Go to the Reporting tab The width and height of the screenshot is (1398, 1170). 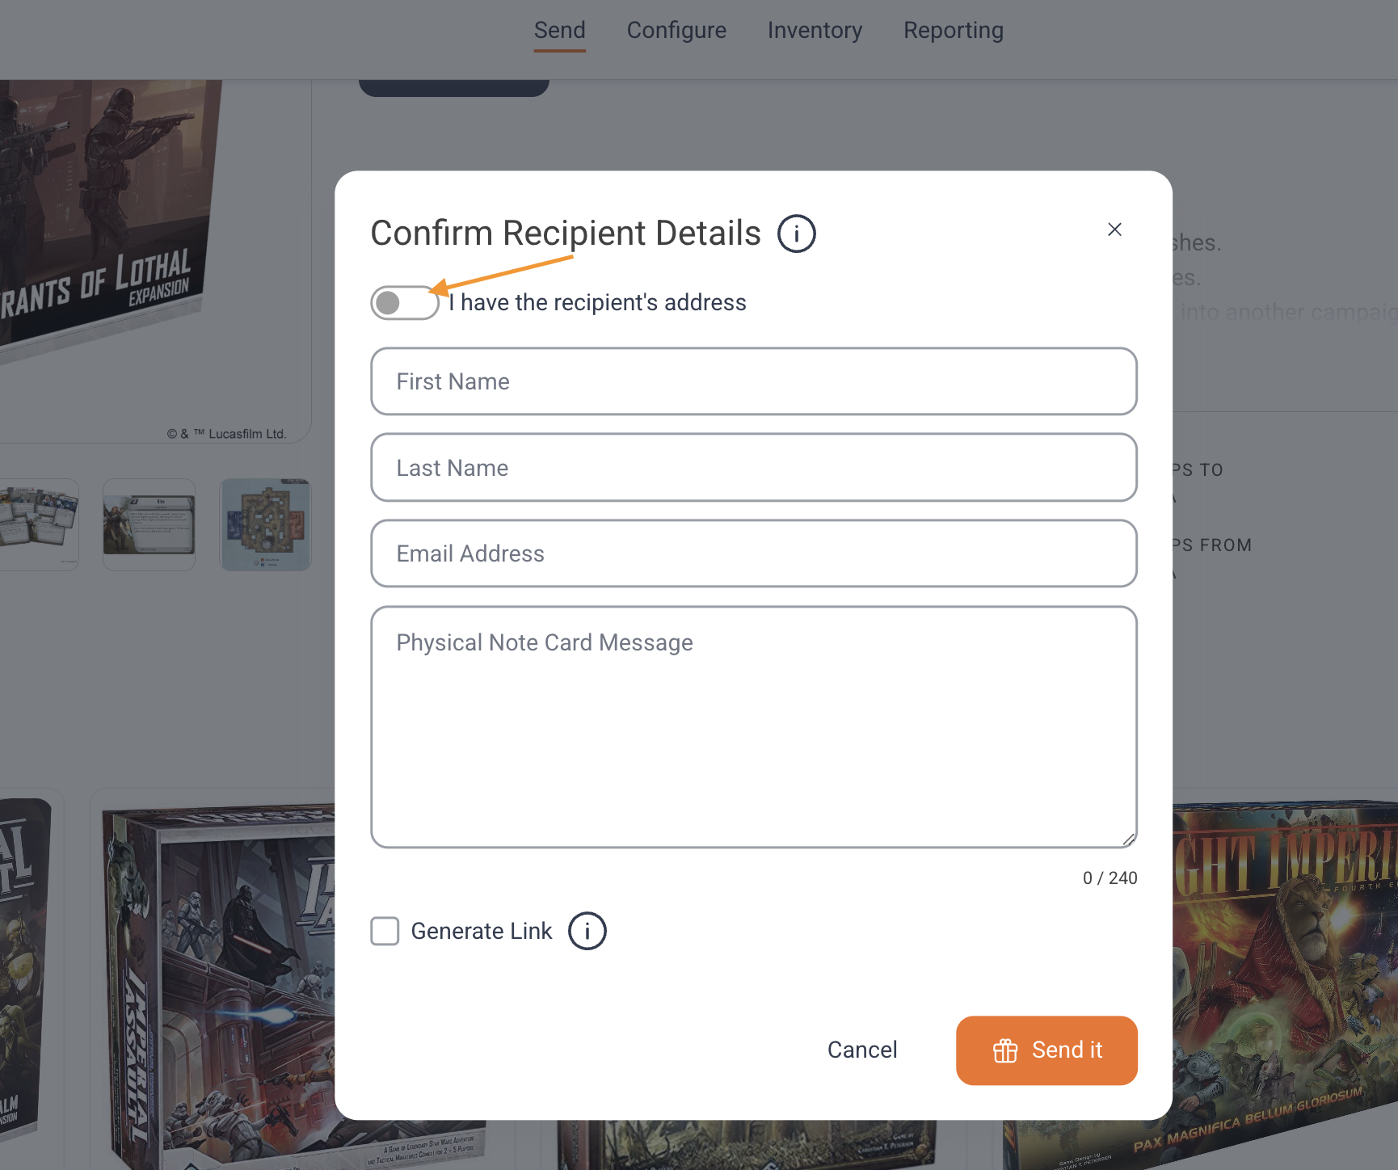[x=954, y=31]
